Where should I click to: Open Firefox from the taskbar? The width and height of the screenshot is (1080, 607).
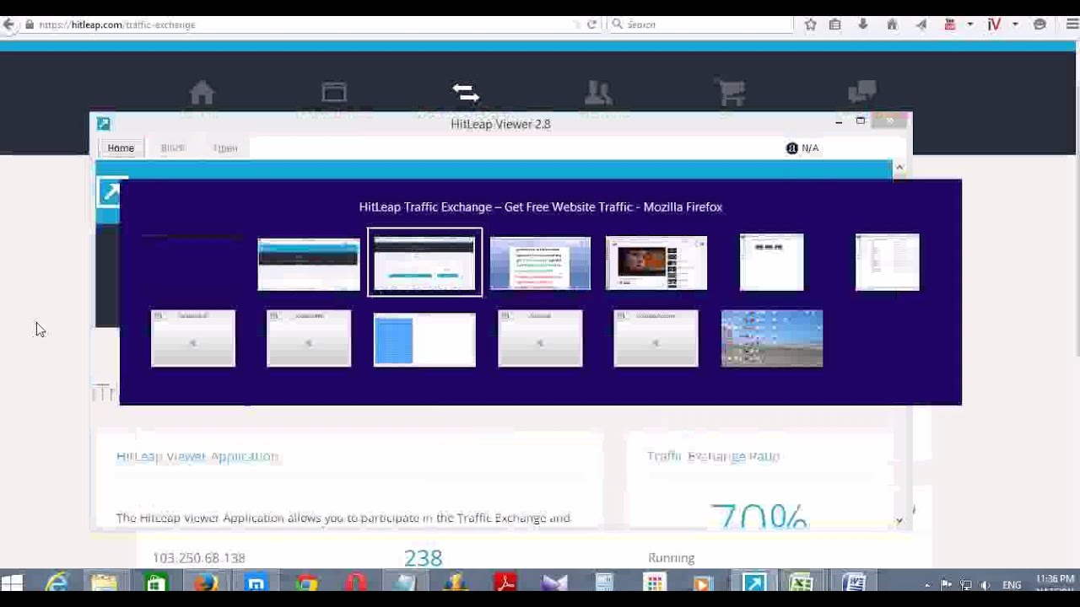[x=205, y=583]
